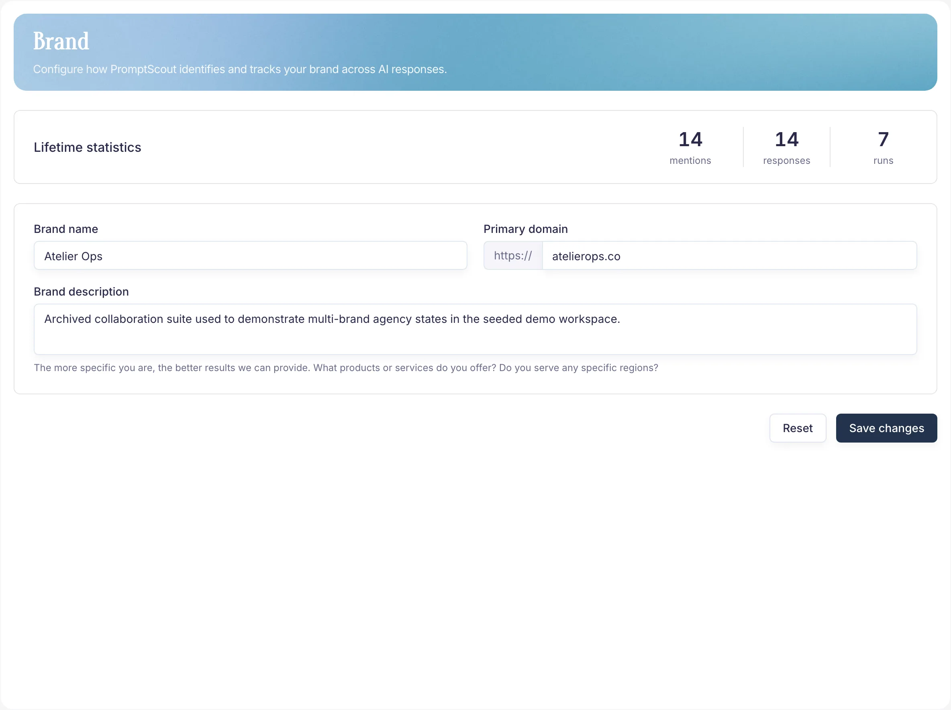Click the description hint text below textarea
Viewport: 951px width, 710px height.
tap(346, 368)
